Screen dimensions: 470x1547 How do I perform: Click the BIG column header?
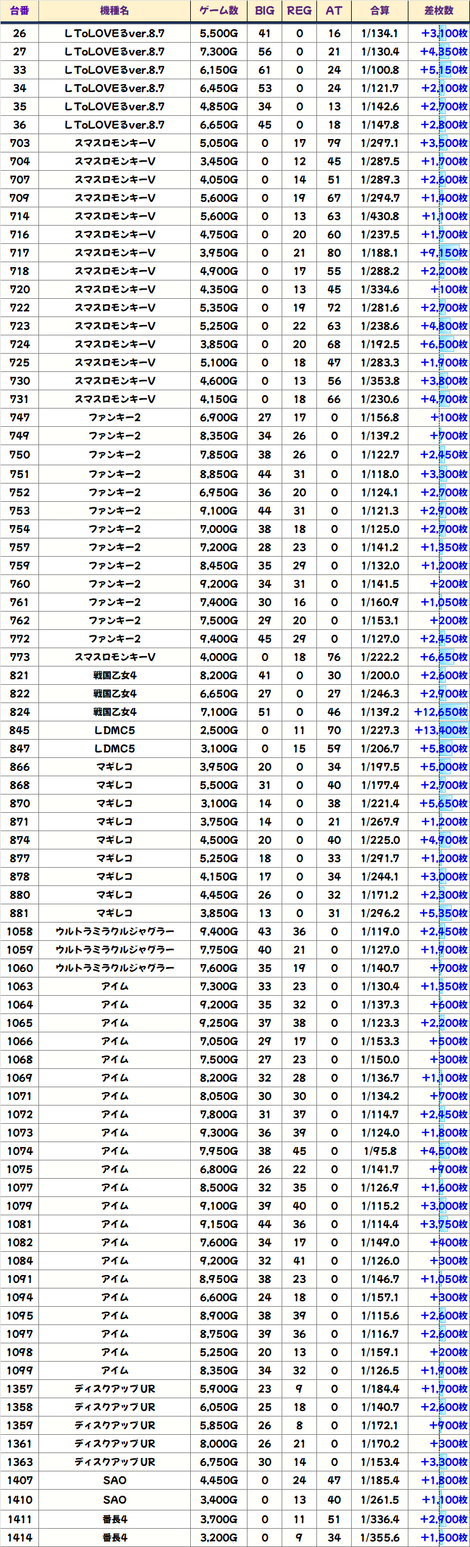265,11
